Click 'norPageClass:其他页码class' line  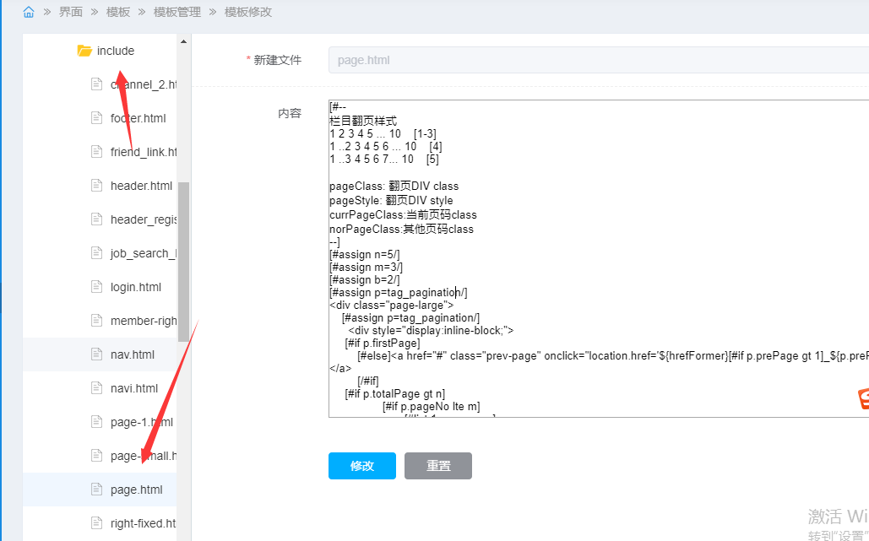(401, 230)
